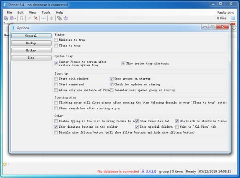Uncheck One Click to show/hide Pinner
240x178 pixels.
[177, 121]
